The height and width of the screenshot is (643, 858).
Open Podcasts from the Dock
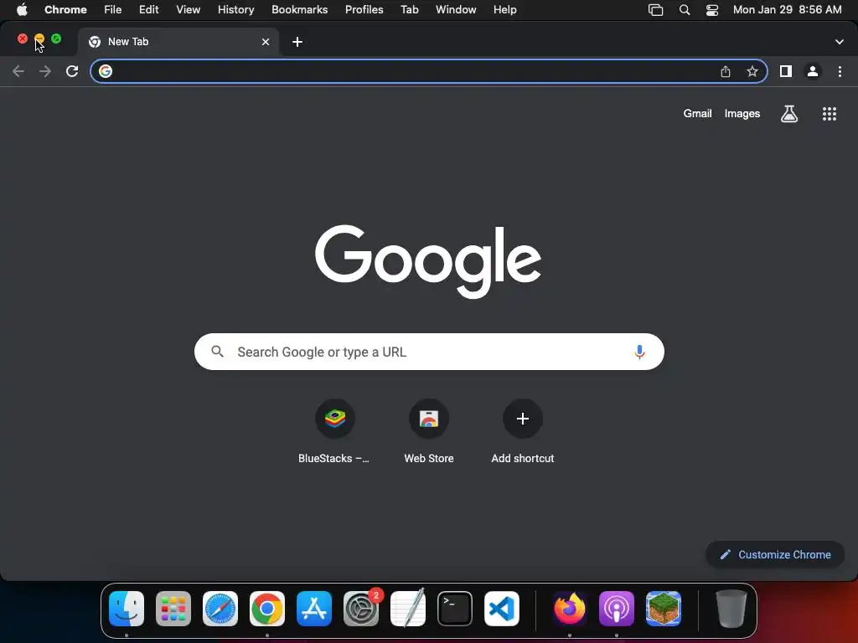click(x=616, y=609)
